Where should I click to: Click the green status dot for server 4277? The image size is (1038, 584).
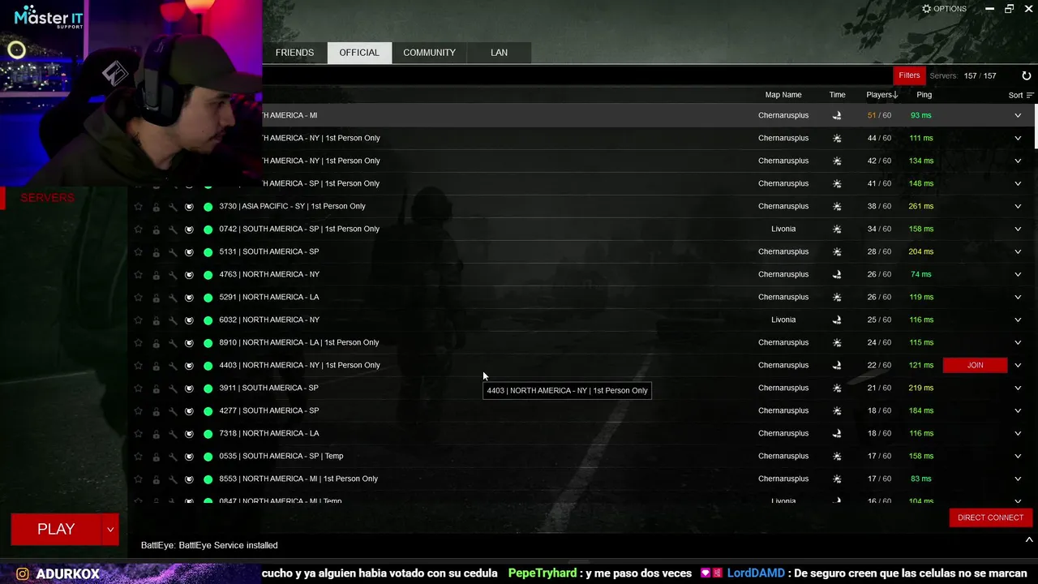208,410
